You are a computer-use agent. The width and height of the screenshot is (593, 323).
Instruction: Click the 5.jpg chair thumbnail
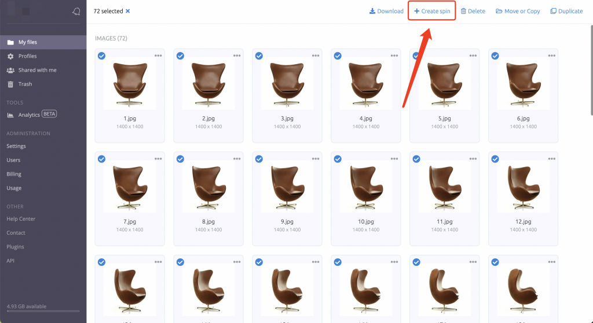pyautogui.click(x=444, y=84)
